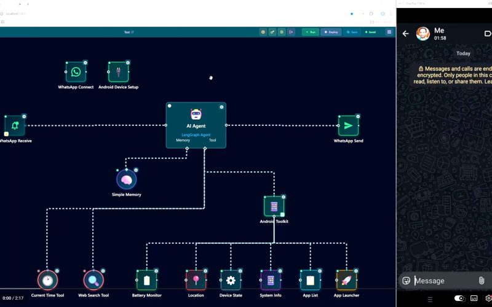The height and width of the screenshot is (307, 492).
Task: Toggle the video autoplay switch
Action: pyautogui.click(x=459, y=298)
